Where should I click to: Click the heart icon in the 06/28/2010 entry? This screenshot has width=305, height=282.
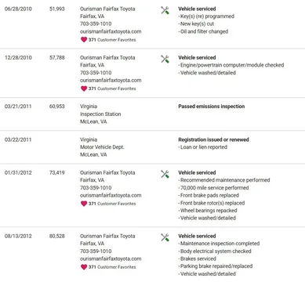[x=84, y=40]
